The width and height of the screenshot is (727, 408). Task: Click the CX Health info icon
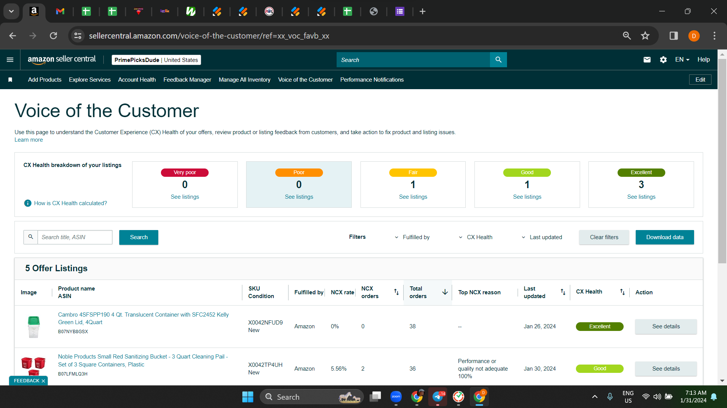pyautogui.click(x=28, y=203)
